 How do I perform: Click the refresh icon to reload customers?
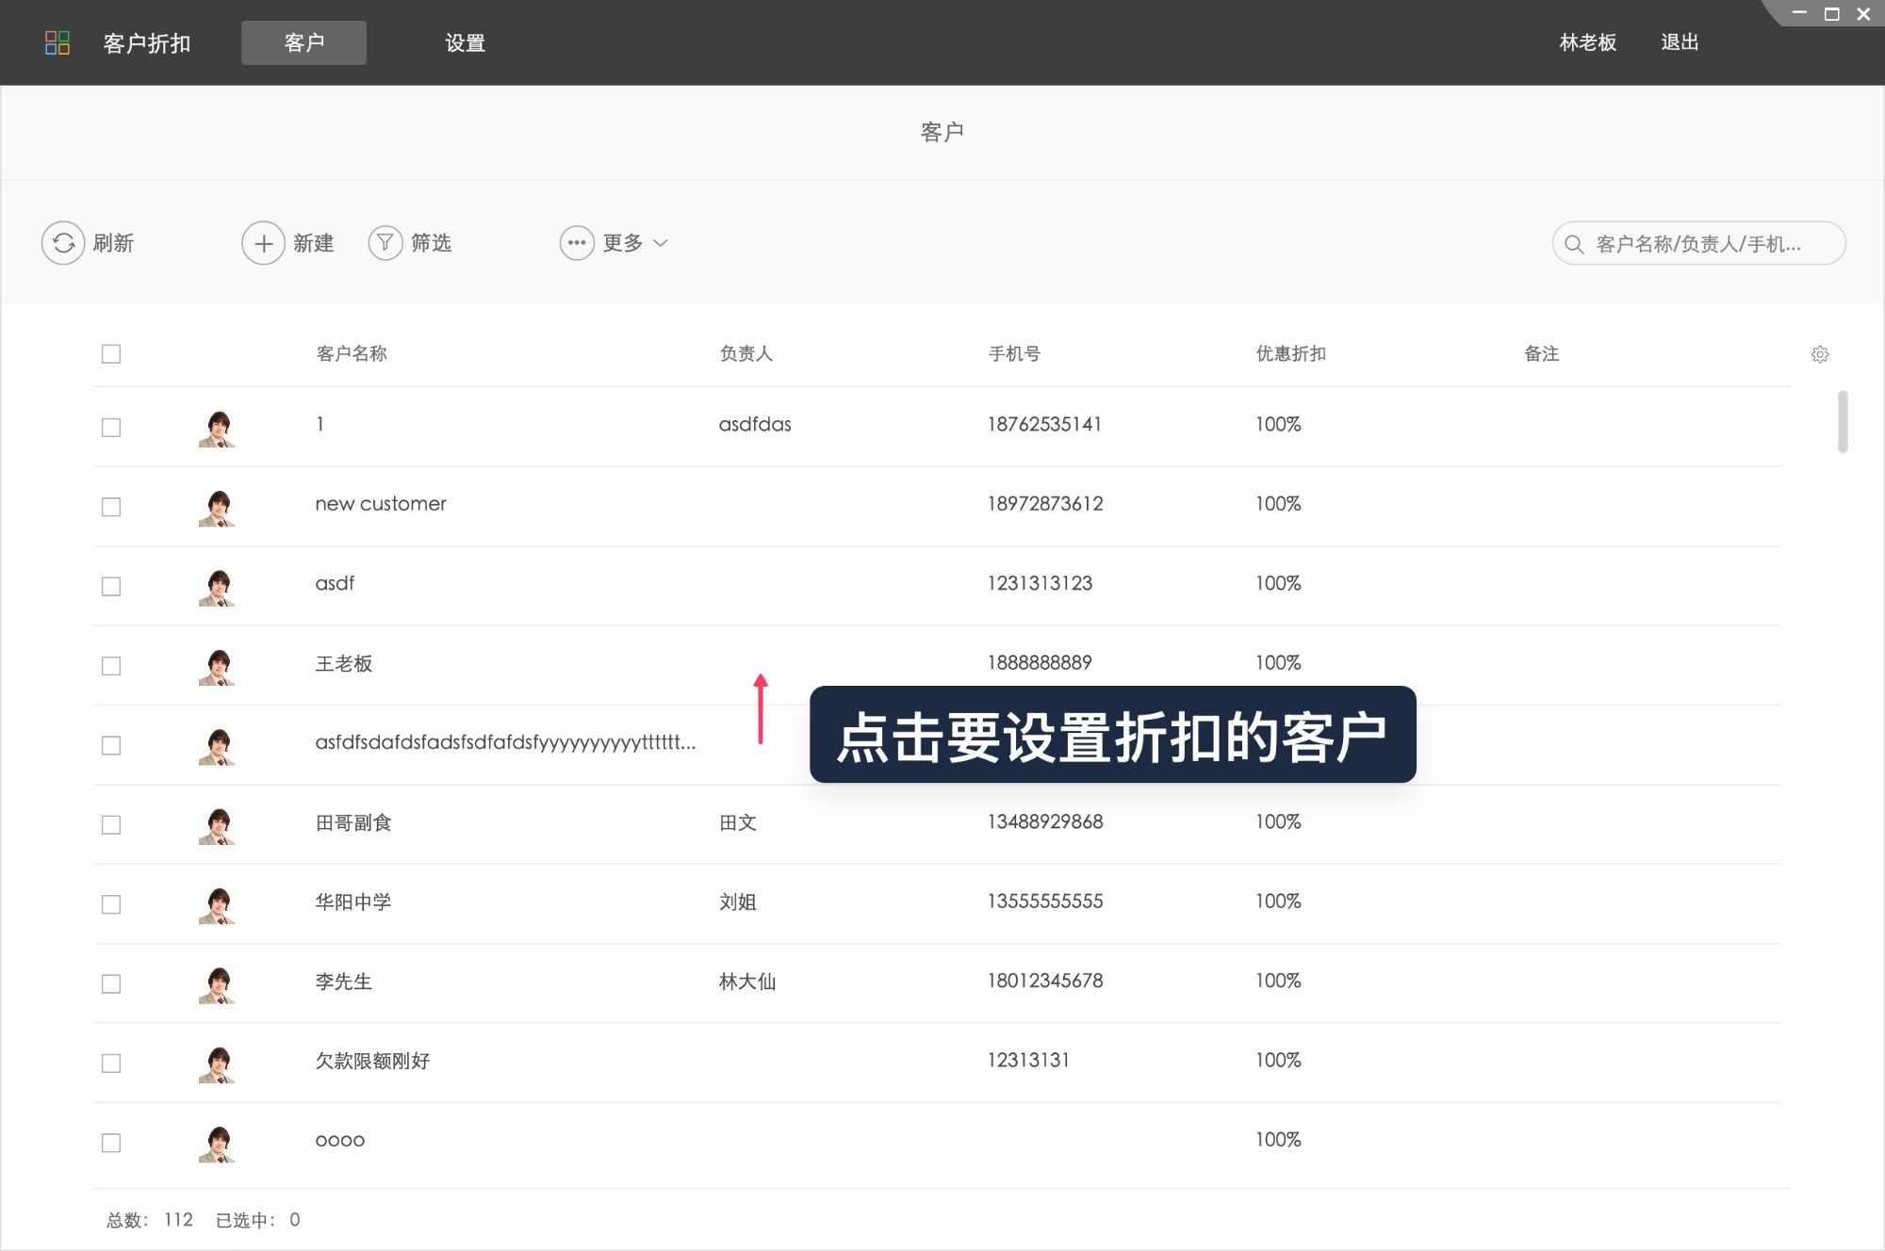point(62,243)
